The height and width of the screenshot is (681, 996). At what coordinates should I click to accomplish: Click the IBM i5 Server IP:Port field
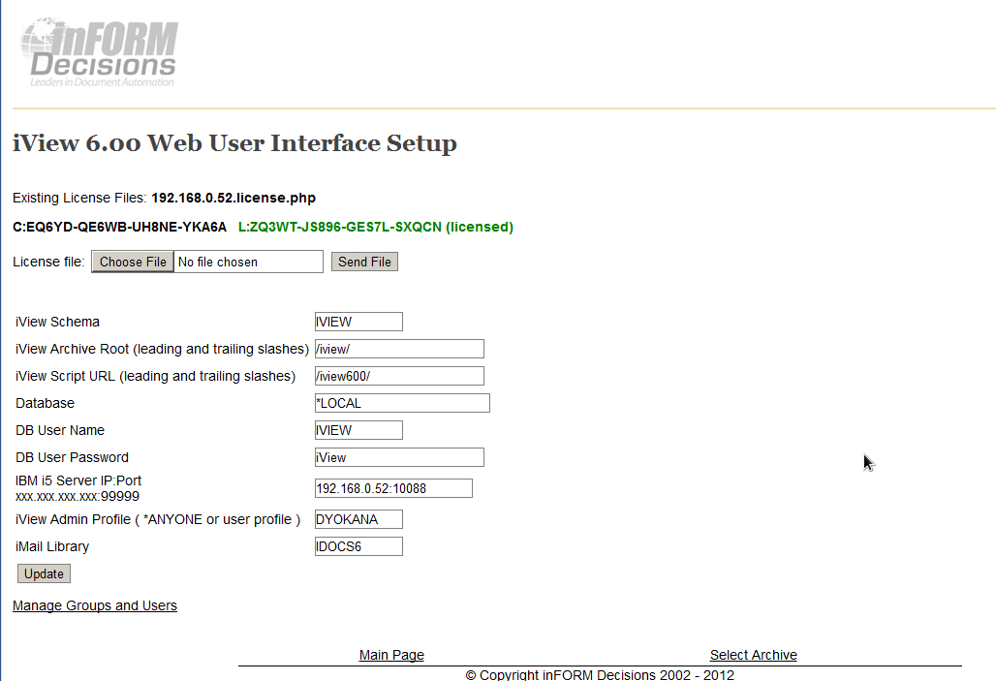(393, 488)
